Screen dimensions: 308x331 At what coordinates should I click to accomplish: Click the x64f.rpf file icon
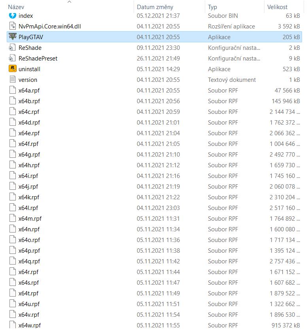(13, 144)
